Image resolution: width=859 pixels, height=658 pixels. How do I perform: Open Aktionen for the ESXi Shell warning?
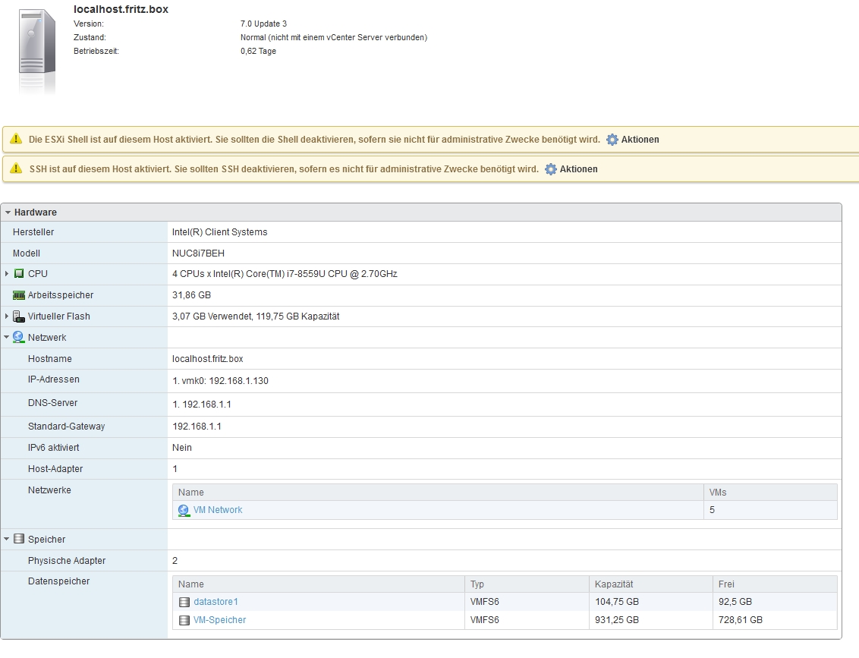coord(640,140)
